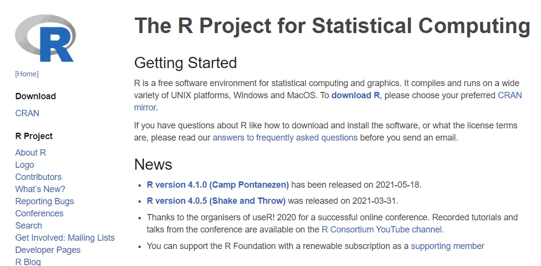Click the bold download R link

[x=355, y=95]
